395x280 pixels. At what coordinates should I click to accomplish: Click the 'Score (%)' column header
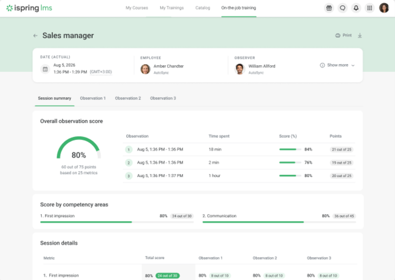[x=288, y=136]
